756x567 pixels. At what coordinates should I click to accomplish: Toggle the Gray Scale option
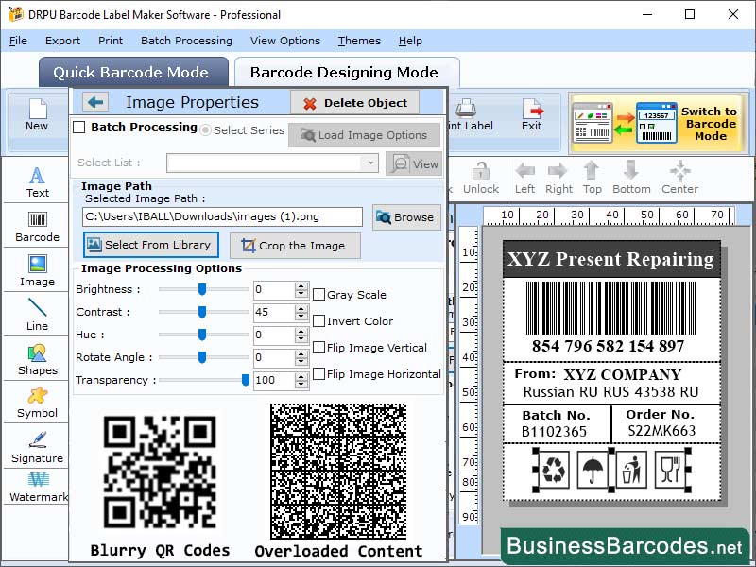(318, 294)
